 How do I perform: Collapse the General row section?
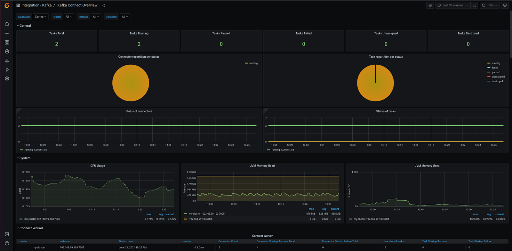25,26
